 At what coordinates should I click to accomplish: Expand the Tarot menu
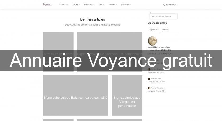[x=101, y=5]
